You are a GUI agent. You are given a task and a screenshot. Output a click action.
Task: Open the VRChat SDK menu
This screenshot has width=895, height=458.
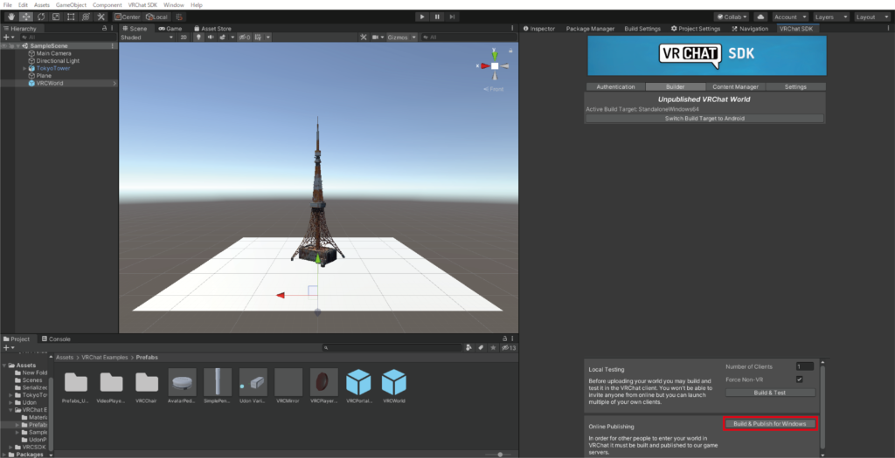coord(142,4)
